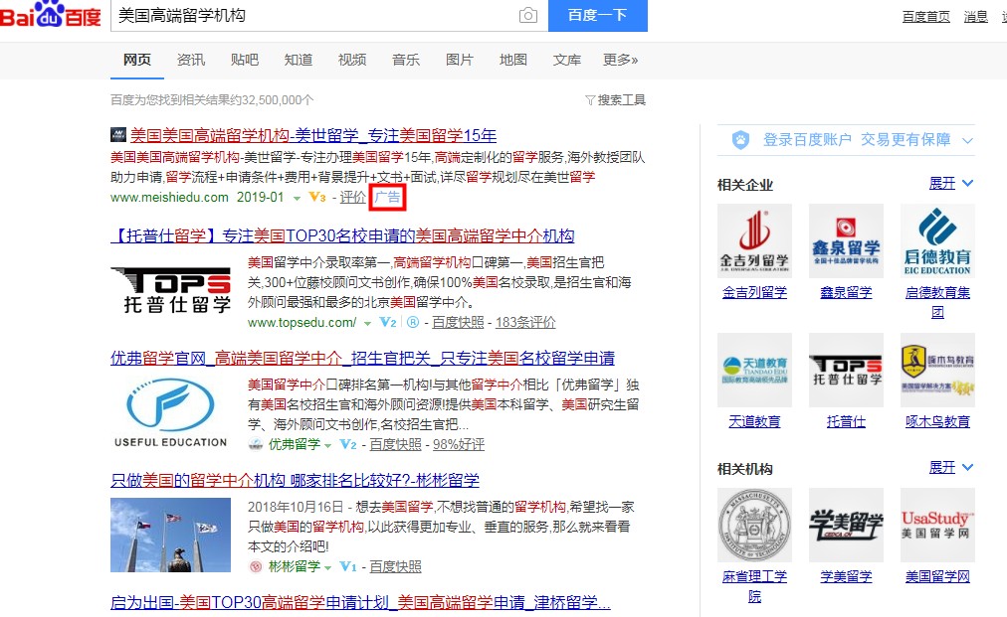
Task: Expand the 相关机构 section with 展开
Action: point(950,467)
